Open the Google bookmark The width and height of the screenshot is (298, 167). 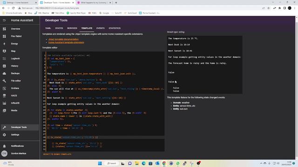coord(104,13)
